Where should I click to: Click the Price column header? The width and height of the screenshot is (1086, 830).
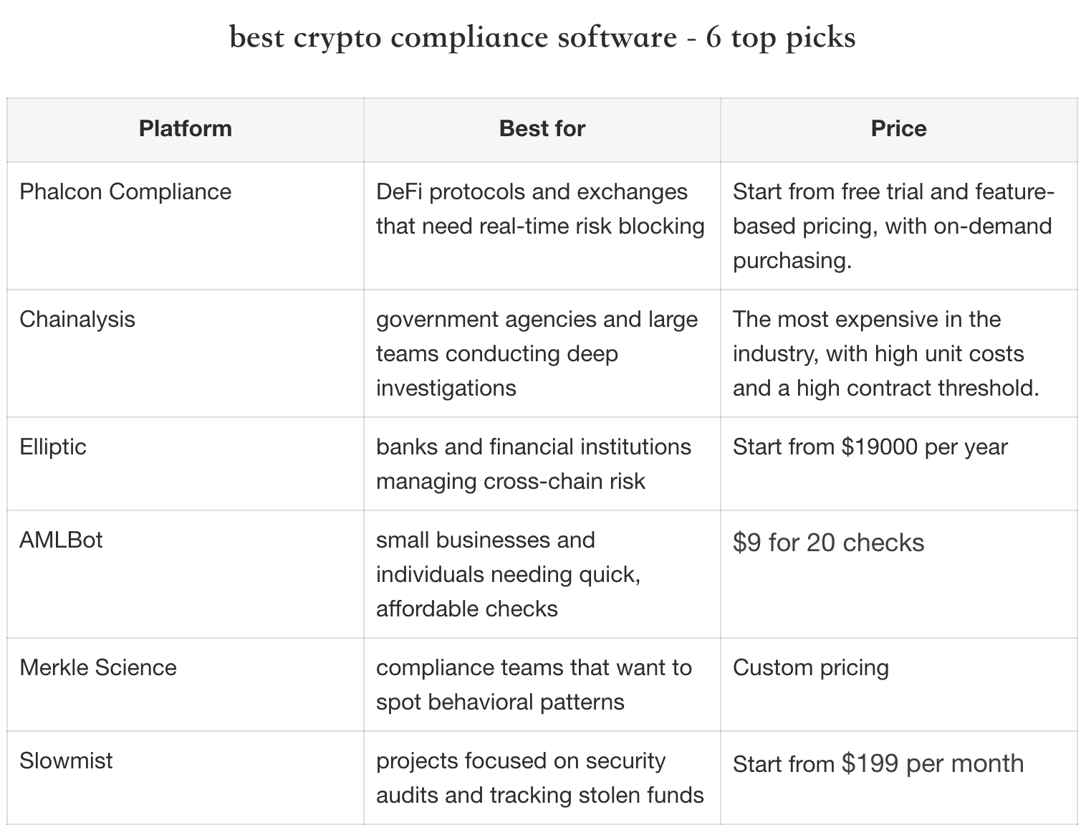[x=898, y=129]
